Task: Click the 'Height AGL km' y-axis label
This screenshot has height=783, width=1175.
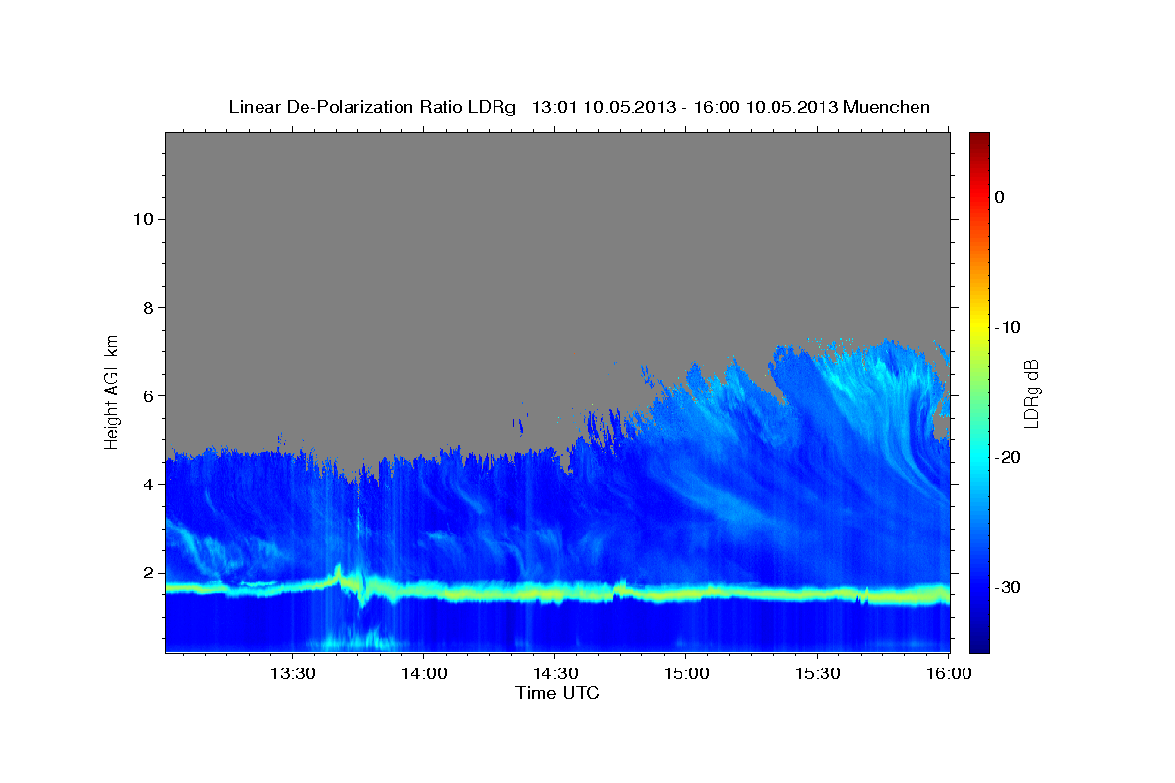Action: coord(112,391)
